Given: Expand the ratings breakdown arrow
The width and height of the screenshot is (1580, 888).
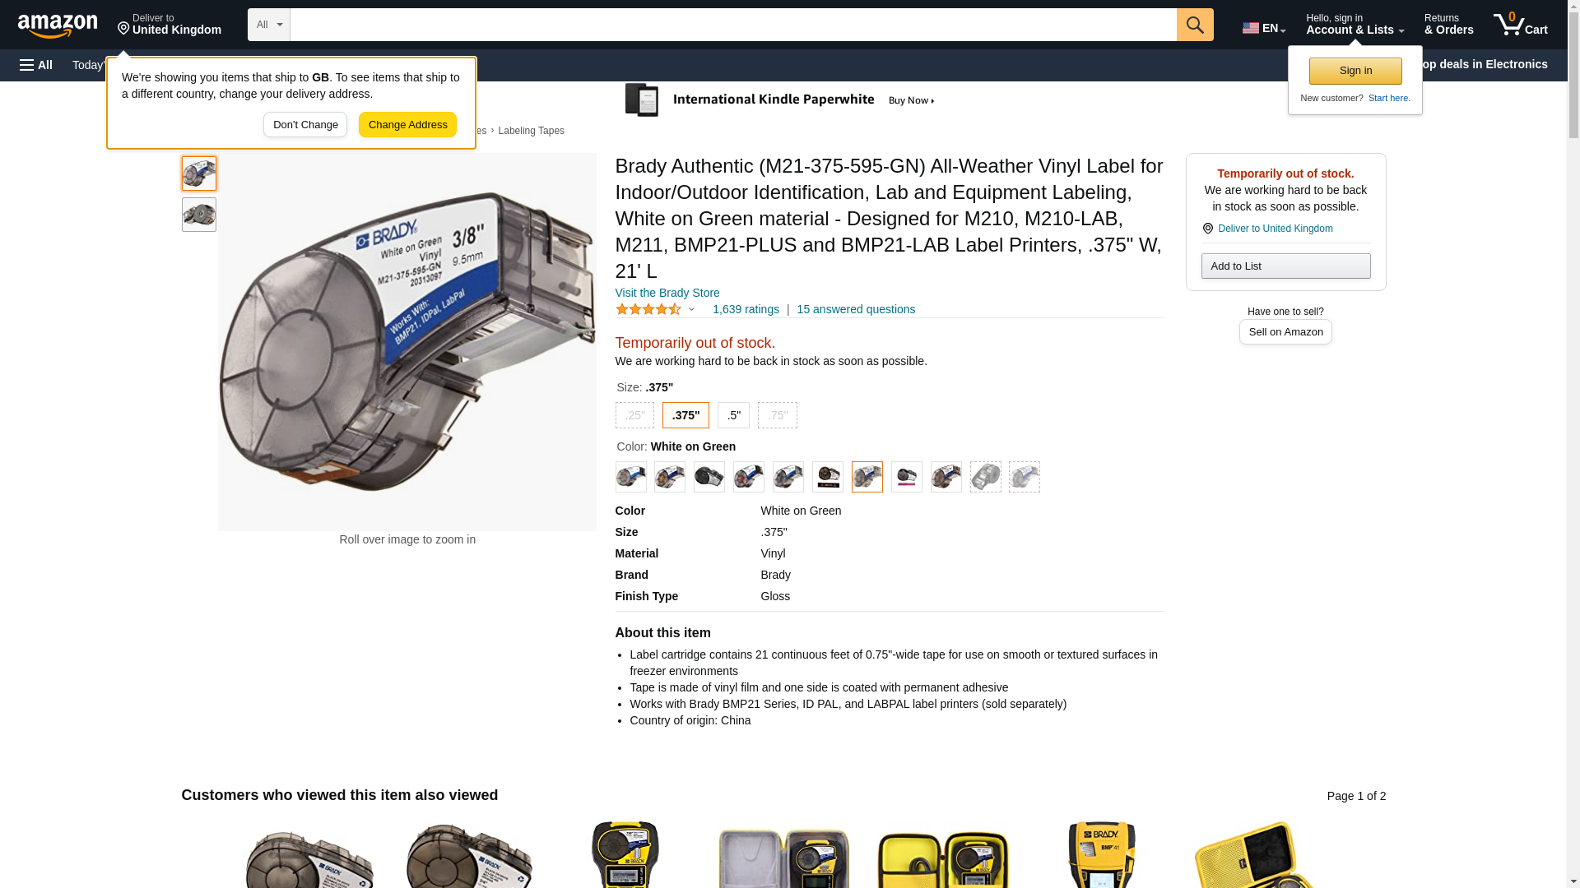Looking at the screenshot, I should pos(691,310).
